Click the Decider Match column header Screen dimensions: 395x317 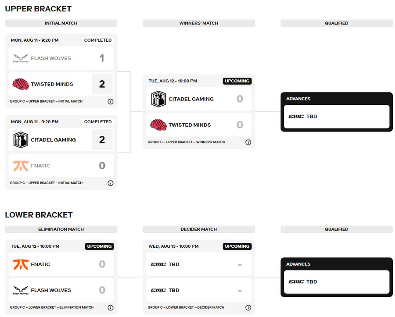point(199,229)
